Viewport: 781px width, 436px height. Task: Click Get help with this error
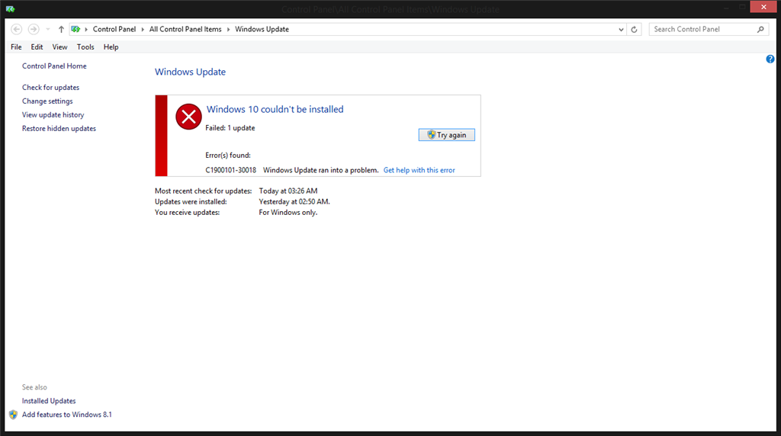419,170
